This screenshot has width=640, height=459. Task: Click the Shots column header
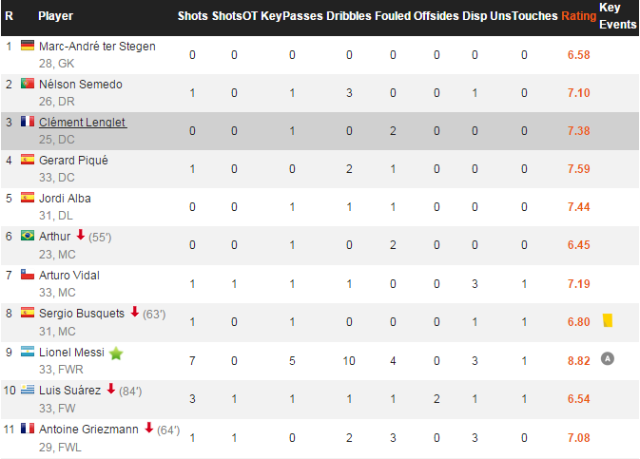193,16
